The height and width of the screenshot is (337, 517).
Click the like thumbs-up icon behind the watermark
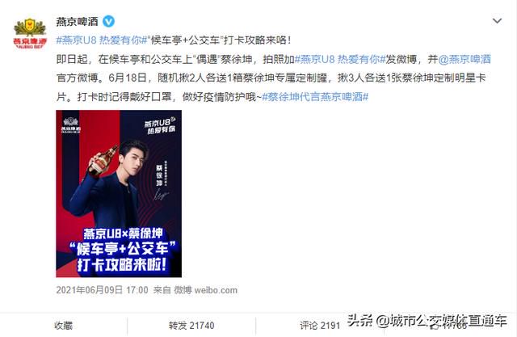(x=435, y=326)
